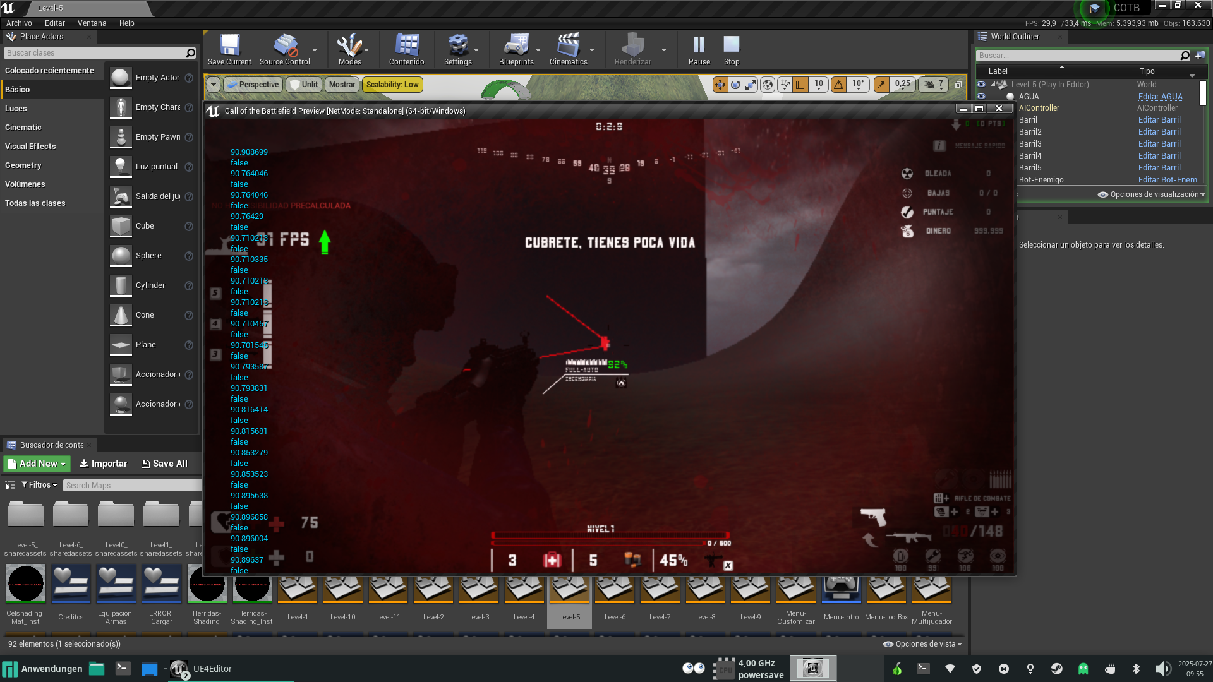Open Source Control from toolbar
The image size is (1213, 682).
coord(285,49)
